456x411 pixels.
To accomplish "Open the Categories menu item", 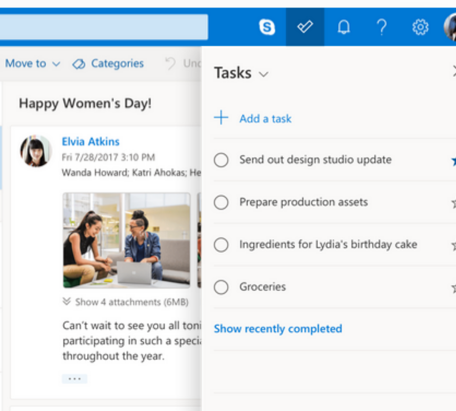I will [117, 64].
